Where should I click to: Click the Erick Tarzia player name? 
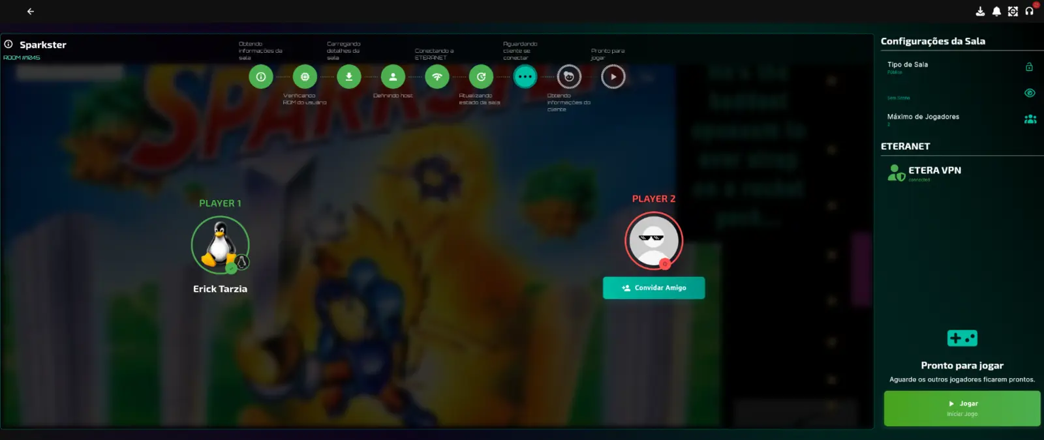(x=220, y=289)
